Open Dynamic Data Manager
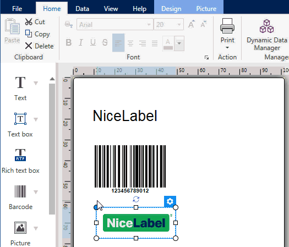Viewport: 289px width, 247px height. 266,35
